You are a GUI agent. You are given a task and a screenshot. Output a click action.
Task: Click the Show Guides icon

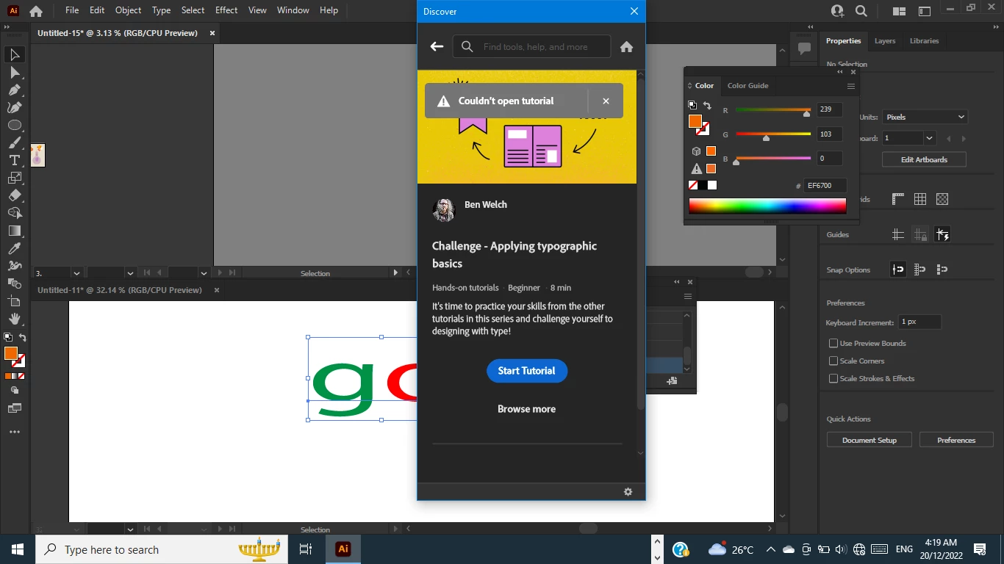[897, 235]
